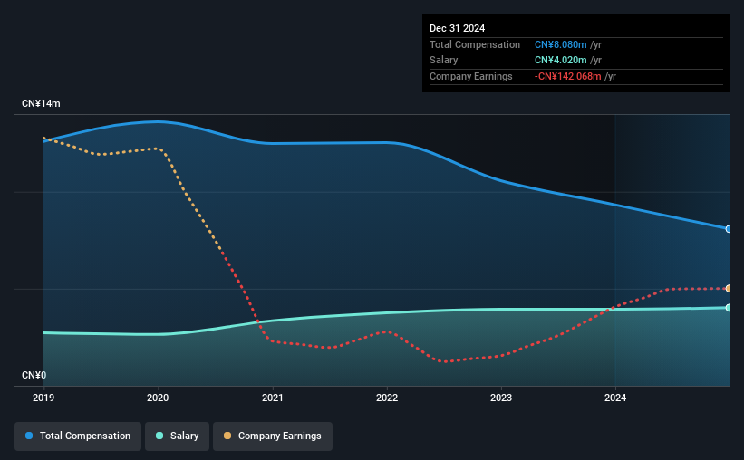
Task: Click the CN¥8.080m total compensation value
Action: [x=560, y=44]
